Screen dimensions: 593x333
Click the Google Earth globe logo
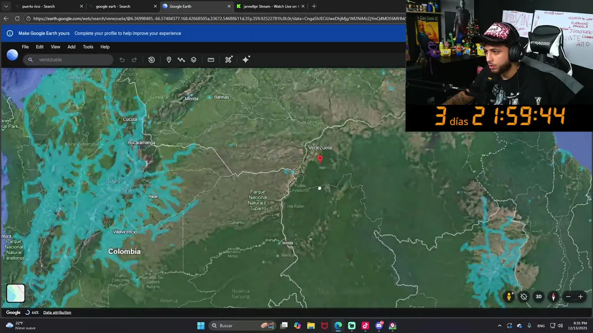(x=13, y=55)
